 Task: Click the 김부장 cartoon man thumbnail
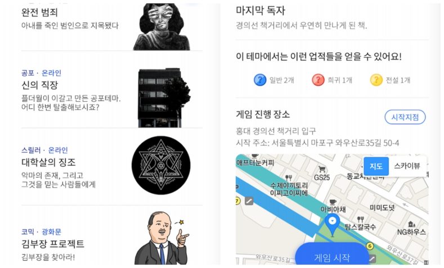coord(162,238)
